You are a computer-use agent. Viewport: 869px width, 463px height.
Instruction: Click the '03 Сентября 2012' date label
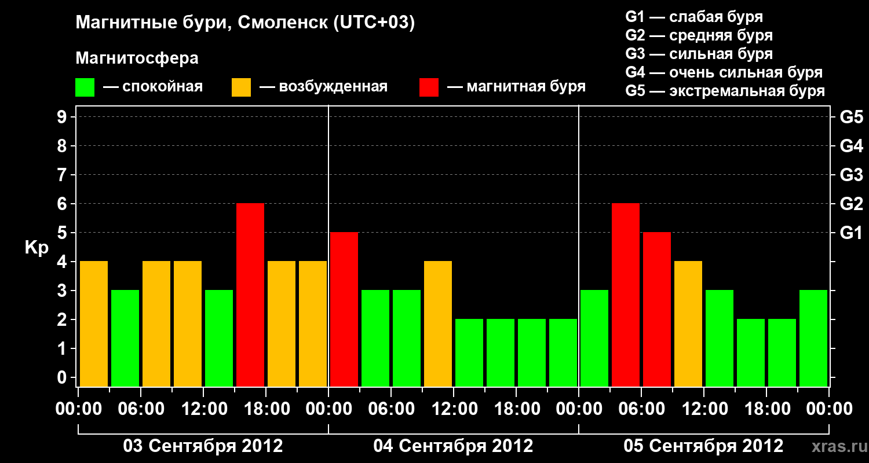tap(203, 446)
